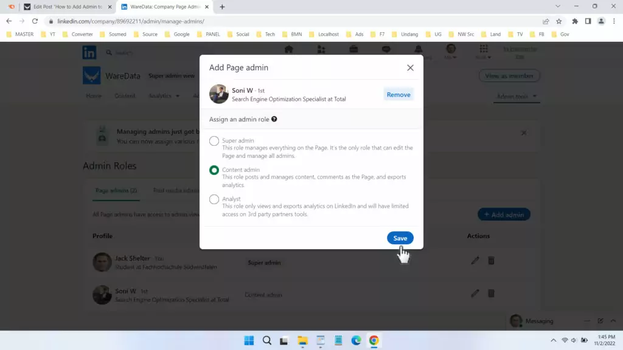Share this page from address bar
623x350 pixels.
pos(546,21)
